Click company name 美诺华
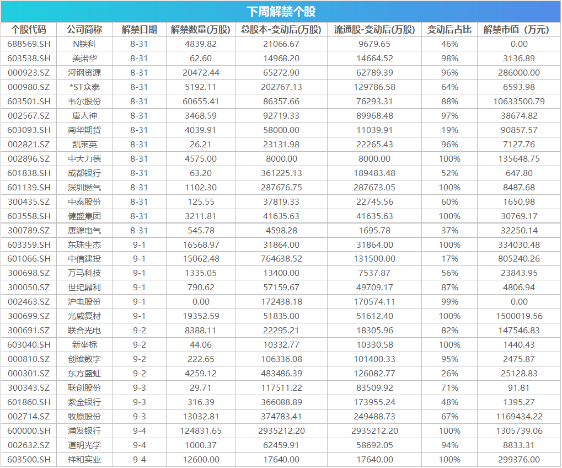Image resolution: width=562 pixels, height=468 pixels. [x=84, y=59]
